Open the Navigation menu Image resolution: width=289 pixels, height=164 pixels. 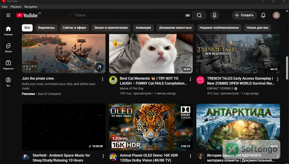[x=31, y=6]
